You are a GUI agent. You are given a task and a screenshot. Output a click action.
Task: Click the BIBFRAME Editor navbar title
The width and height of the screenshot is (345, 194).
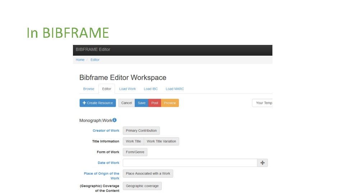[x=93, y=50]
